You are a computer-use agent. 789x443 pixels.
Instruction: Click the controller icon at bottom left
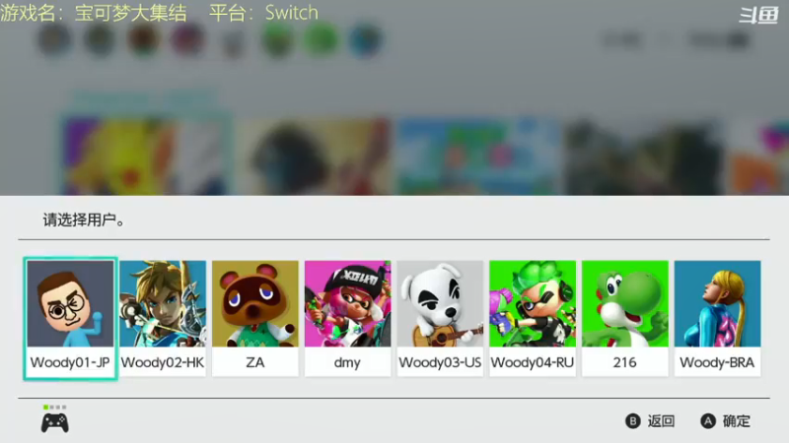[55, 423]
